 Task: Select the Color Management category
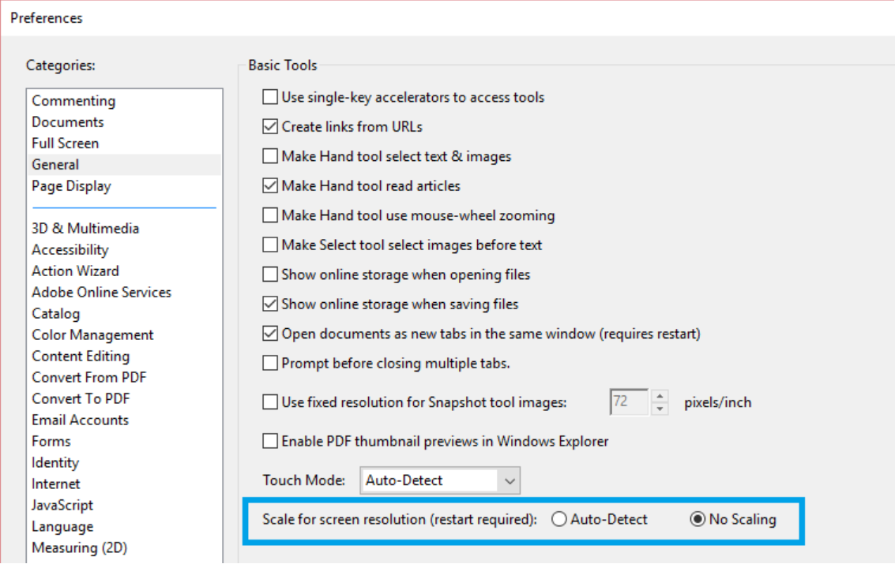click(92, 334)
